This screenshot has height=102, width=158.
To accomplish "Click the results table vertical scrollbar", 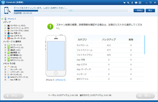I will pos(145,45).
